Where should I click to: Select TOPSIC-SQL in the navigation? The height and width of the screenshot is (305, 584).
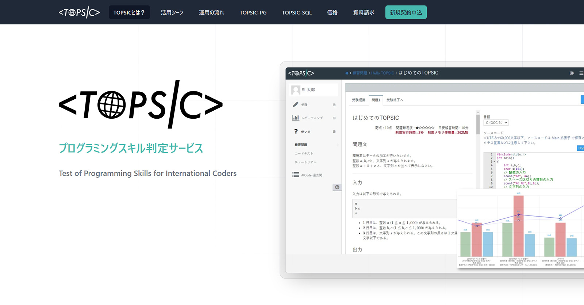pos(297,12)
